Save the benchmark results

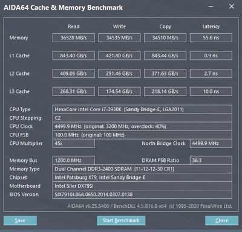click(20, 221)
